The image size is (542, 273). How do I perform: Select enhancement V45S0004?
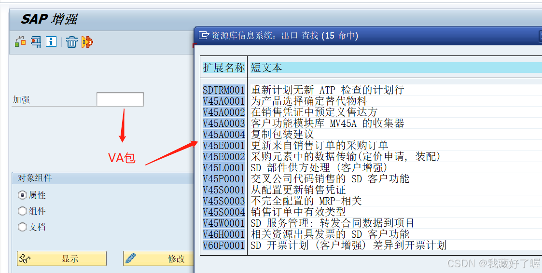point(223,212)
